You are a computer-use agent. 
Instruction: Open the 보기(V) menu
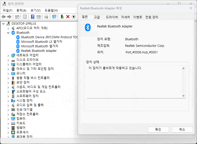(36, 10)
